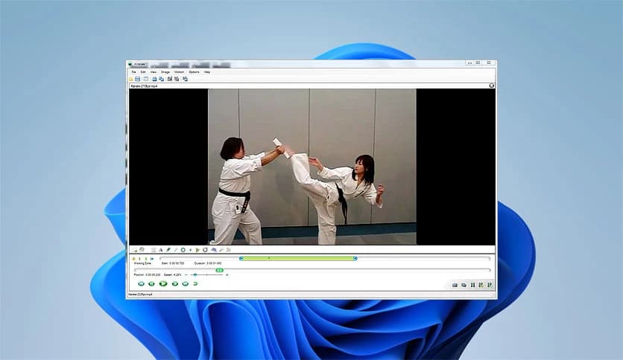The width and height of the screenshot is (623, 360).
Task: Click the Speed percentage label
Action: point(172,274)
